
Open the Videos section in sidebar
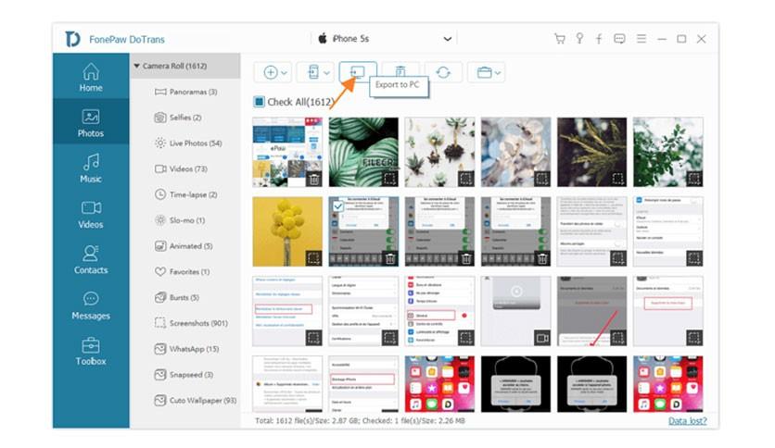tap(91, 214)
